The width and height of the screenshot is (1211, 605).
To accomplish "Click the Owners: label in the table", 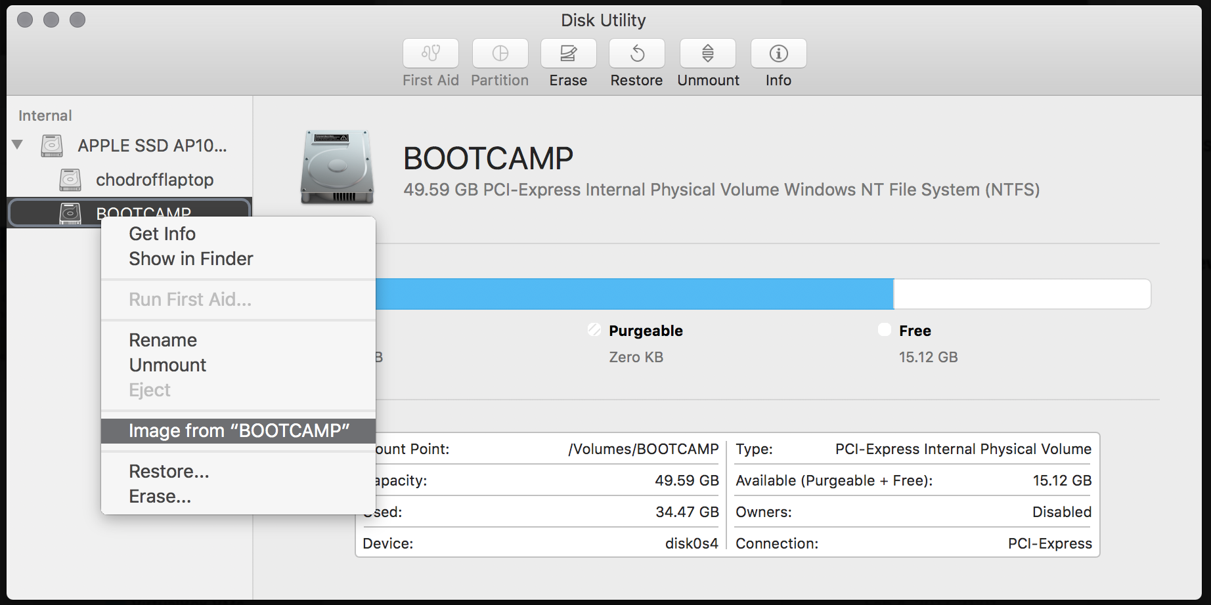I will pyautogui.click(x=764, y=512).
